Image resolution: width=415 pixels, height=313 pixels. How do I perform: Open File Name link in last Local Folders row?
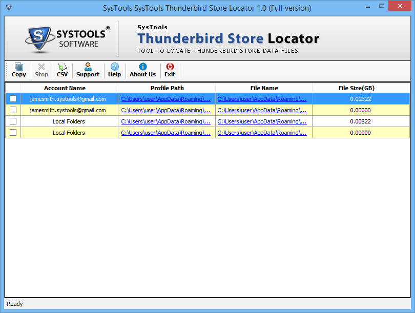click(x=262, y=133)
